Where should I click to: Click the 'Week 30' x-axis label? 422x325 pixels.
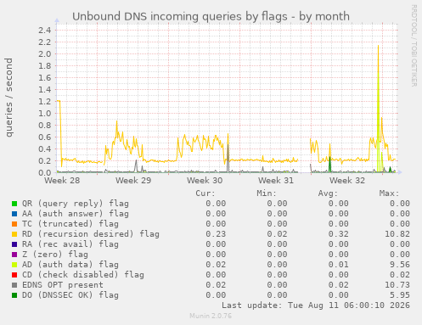(x=205, y=181)
